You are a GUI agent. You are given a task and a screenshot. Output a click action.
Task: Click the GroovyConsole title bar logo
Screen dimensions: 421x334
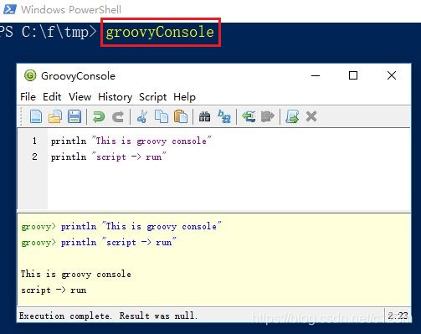[x=30, y=75]
